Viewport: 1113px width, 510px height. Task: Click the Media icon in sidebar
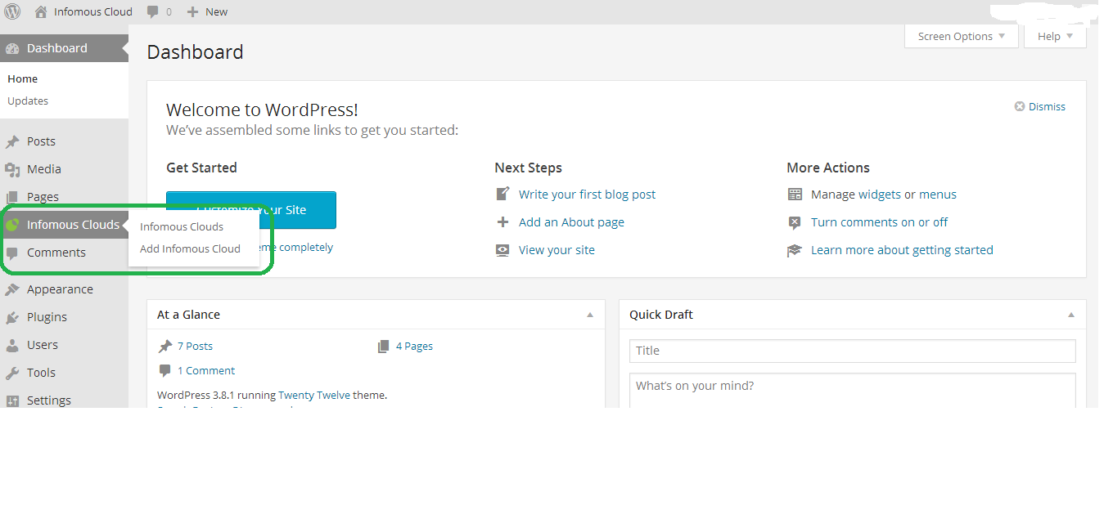[12, 169]
